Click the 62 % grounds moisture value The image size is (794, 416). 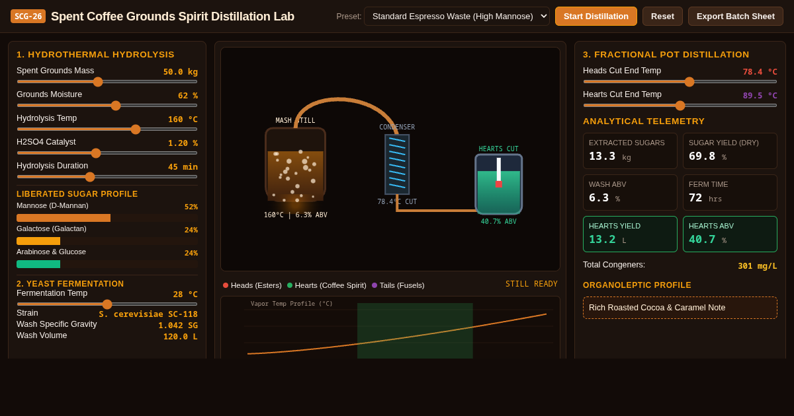click(x=188, y=96)
